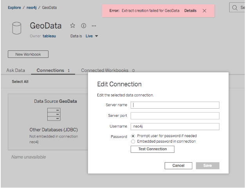246x188 pixels.
Task: Open the details info icon beside GeoData
Action: [x=83, y=25]
